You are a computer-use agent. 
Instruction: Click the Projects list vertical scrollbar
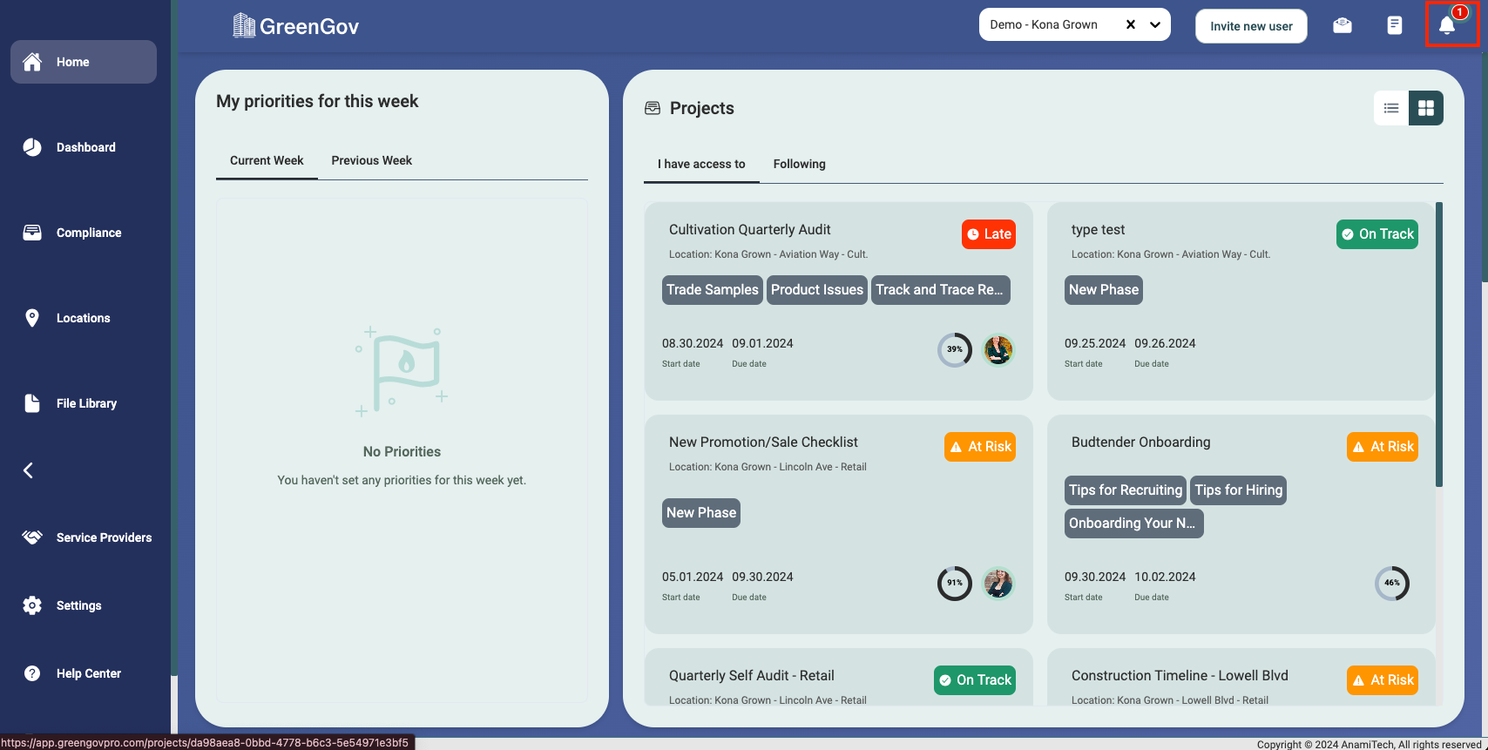point(1439,345)
